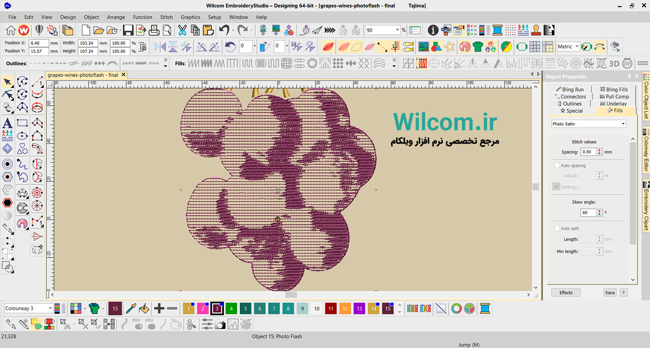The height and width of the screenshot is (348, 650).
Task: Click the Position X input field
Action: (x=38, y=43)
